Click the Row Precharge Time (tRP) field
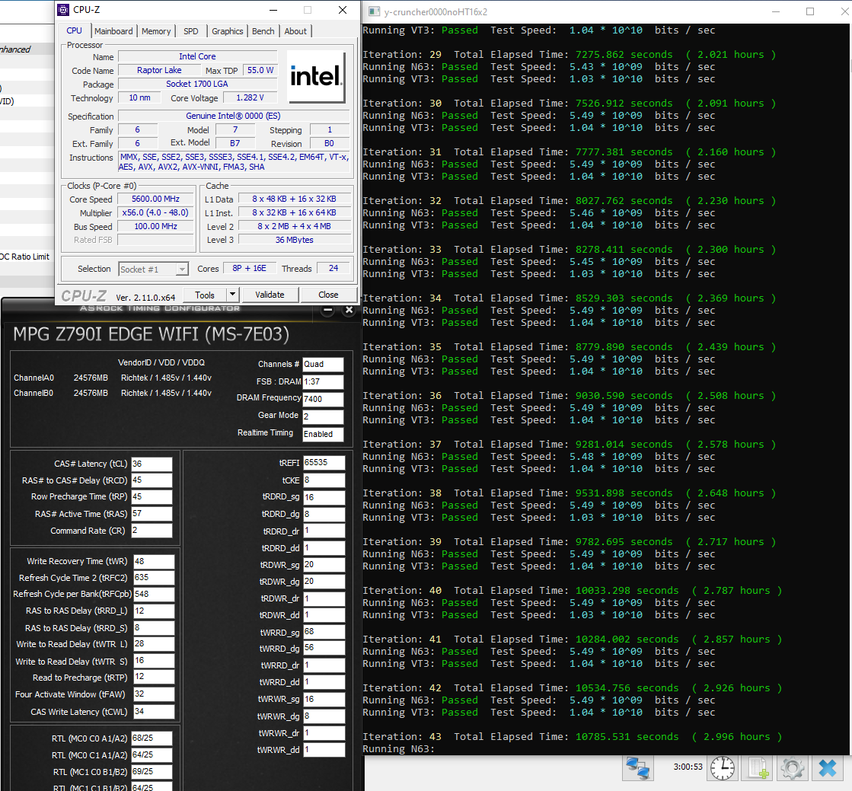 pos(152,497)
